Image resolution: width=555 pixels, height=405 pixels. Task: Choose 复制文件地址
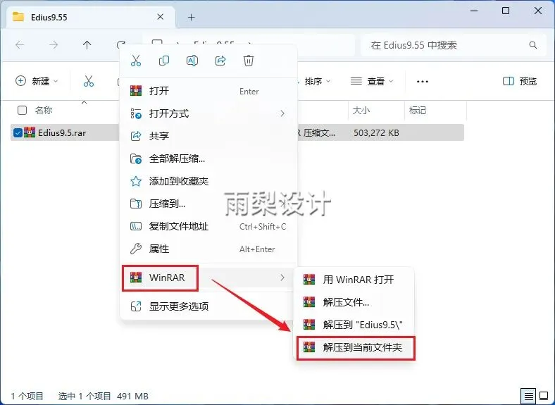[209, 226]
